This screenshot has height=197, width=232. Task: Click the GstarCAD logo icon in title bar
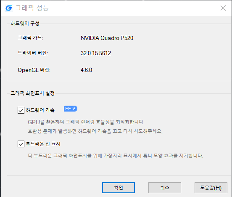point(8,8)
